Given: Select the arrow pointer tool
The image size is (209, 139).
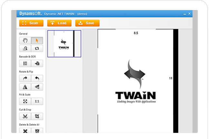Looking at the screenshot, I should pos(37,41).
